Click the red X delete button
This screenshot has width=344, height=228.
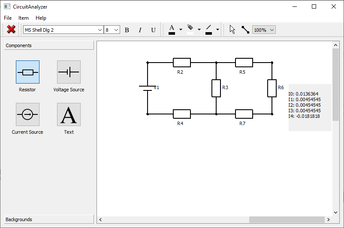tap(12, 30)
